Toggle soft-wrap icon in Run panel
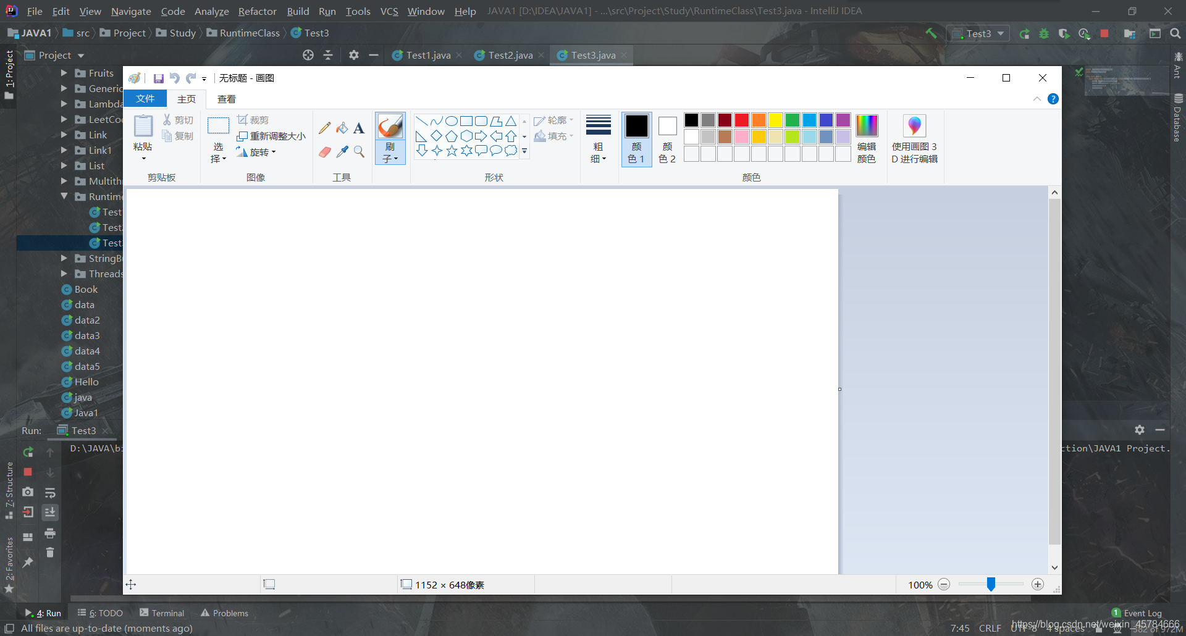 point(50,492)
